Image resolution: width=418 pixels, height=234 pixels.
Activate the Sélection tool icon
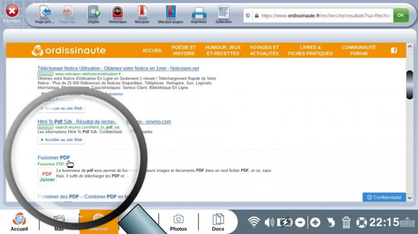pyautogui.click(x=223, y=12)
